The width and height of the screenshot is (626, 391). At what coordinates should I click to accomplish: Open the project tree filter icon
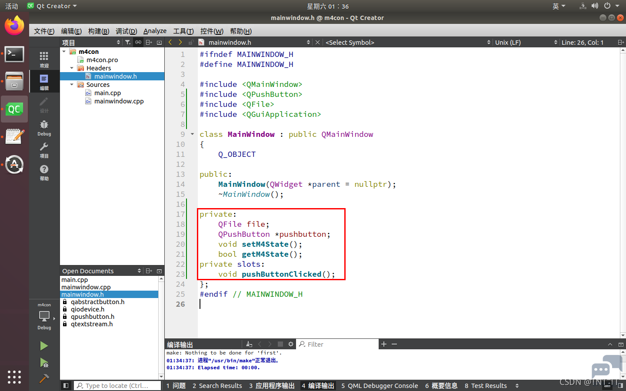click(127, 42)
